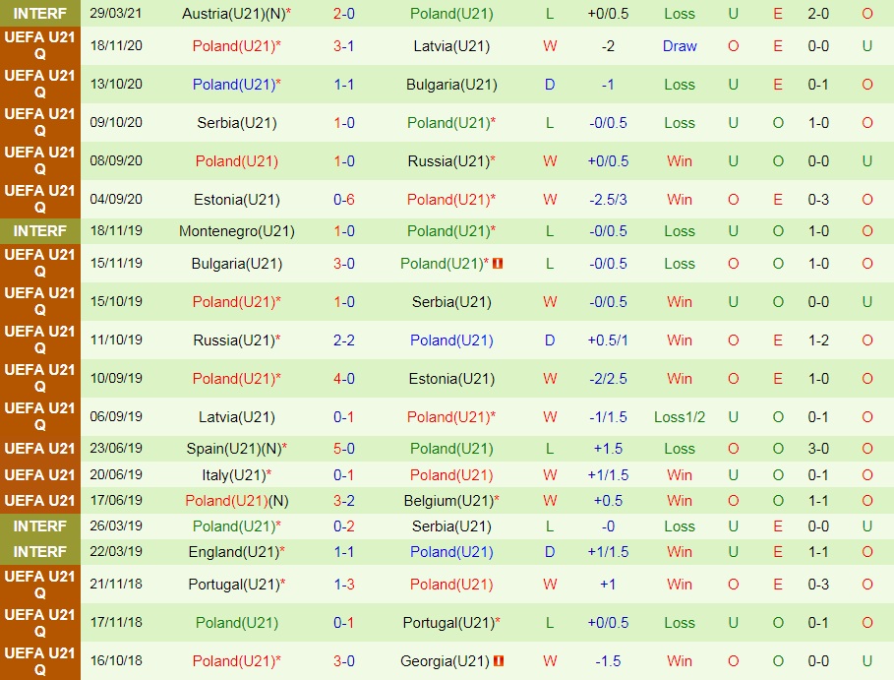Click the red card icon beside Poland(U21) on 15/11/19
Viewport: 894px width, 680px height.
click(498, 264)
